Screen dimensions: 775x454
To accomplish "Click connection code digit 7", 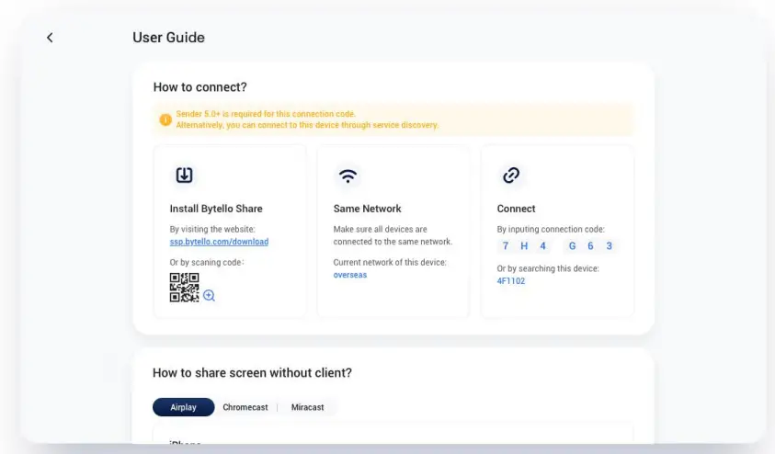I will (505, 245).
